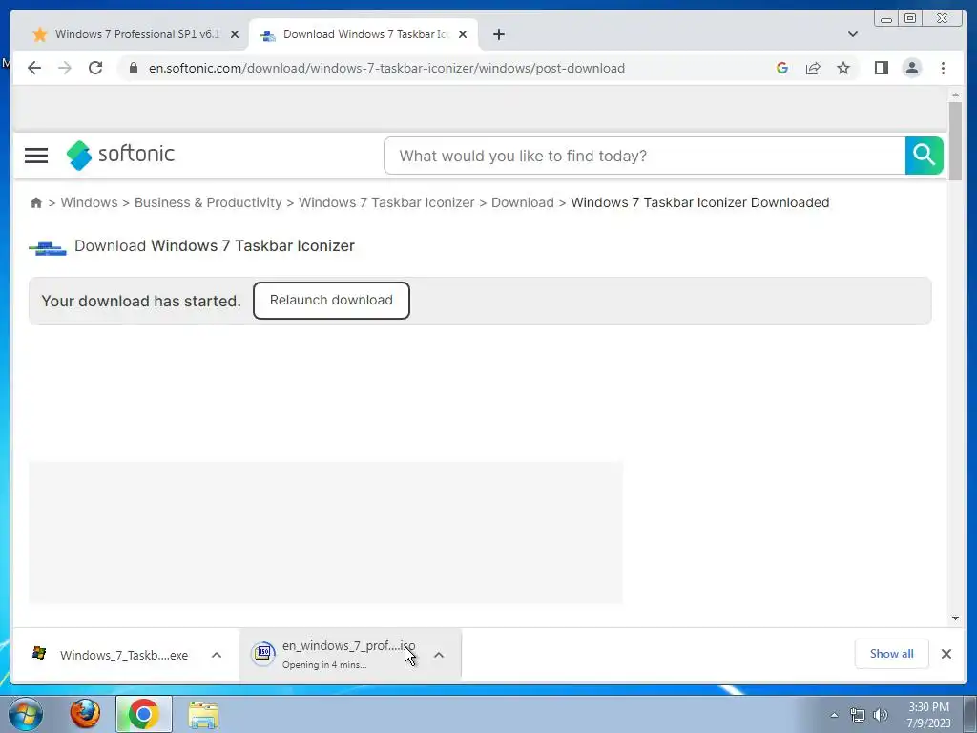
Task: Open the Chrome side panel icon
Action: 881,68
